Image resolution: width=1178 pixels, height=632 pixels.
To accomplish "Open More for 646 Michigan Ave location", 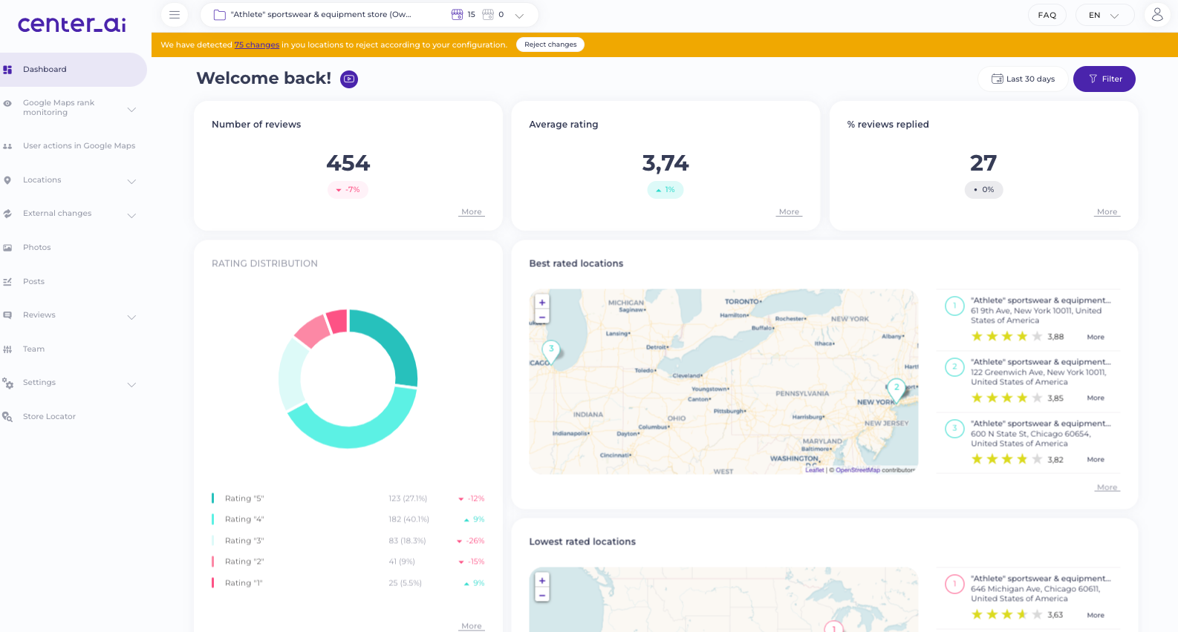I will pyautogui.click(x=1096, y=616).
